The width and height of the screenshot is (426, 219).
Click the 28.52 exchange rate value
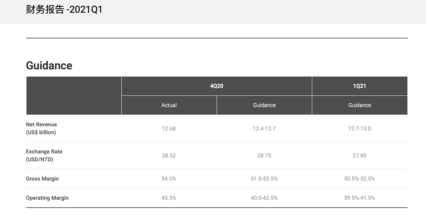[x=169, y=155]
